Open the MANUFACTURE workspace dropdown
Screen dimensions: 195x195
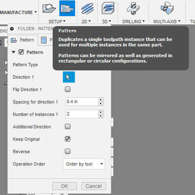(19, 12)
